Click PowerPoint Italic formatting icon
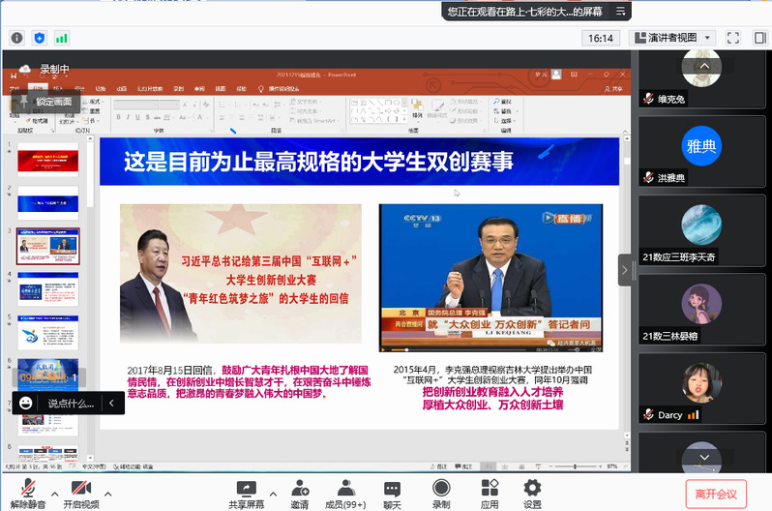Screen dimensions: 772x511 128,117
